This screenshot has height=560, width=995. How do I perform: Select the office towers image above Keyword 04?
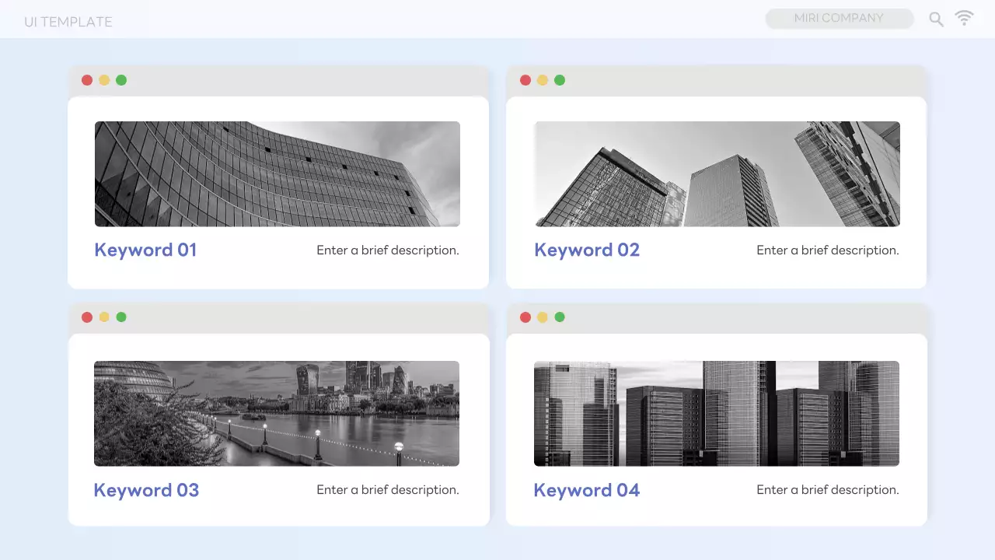pyautogui.click(x=717, y=414)
